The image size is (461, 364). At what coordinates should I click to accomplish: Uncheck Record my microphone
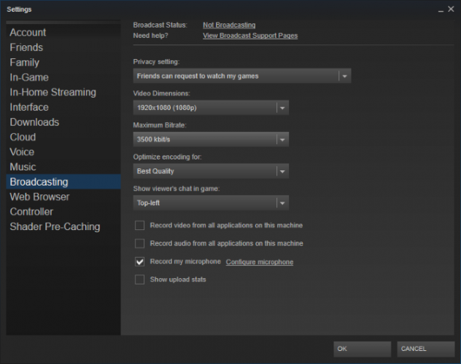(x=139, y=261)
